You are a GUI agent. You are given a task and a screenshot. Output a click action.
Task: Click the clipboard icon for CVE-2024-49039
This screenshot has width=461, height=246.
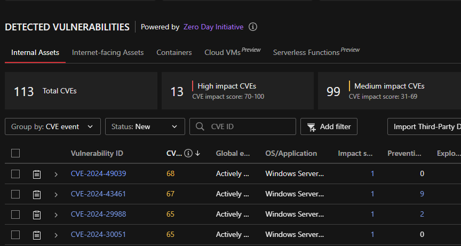[x=37, y=174]
